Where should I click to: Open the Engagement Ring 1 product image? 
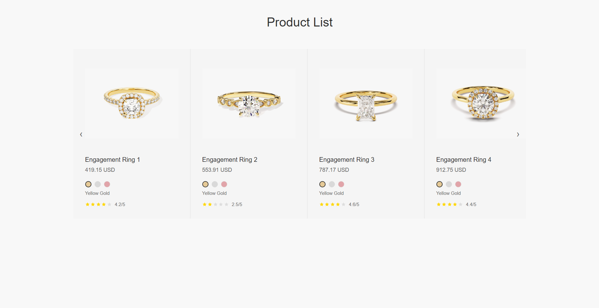pos(132,103)
